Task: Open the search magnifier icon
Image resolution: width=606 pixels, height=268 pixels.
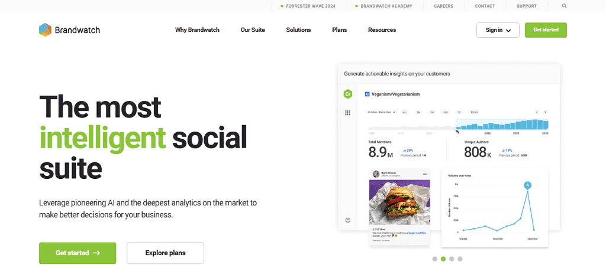Action: coord(564,6)
